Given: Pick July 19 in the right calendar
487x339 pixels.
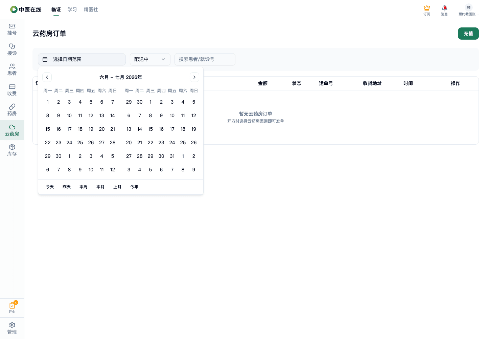Looking at the screenshot, I should pos(194,129).
